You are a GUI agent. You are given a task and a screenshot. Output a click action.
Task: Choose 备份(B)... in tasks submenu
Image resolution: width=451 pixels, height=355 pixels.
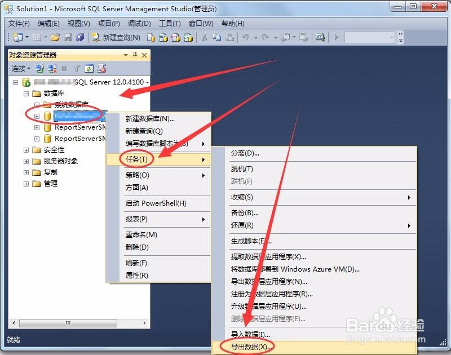point(314,212)
